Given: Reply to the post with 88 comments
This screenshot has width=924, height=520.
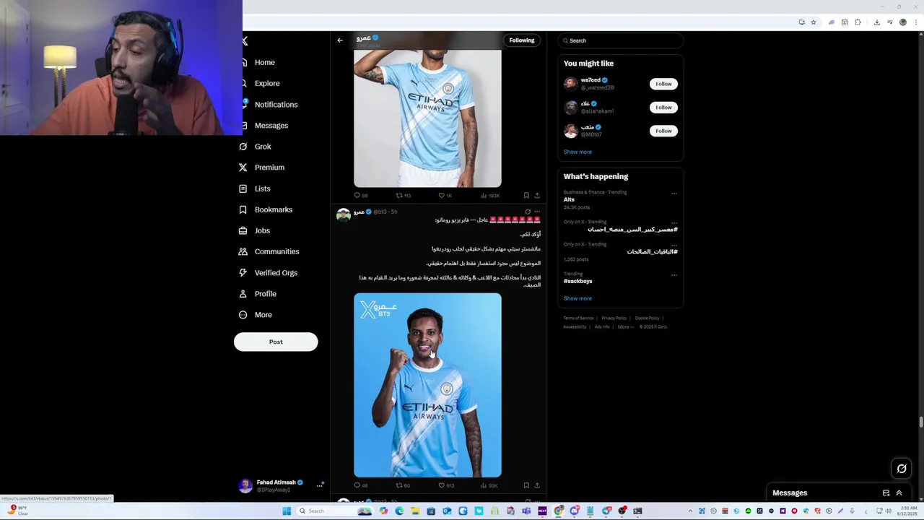Looking at the screenshot, I should [x=361, y=196].
